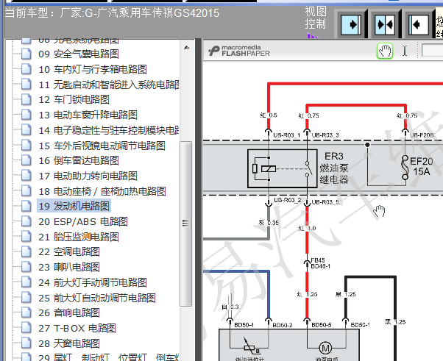443x361 pixels.
Task: Click the expand-left view control button
Action: pyautogui.click(x=419, y=24)
